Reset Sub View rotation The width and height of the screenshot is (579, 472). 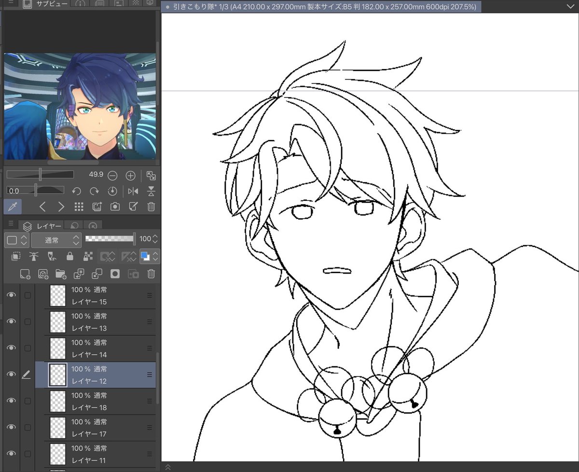[x=112, y=191]
